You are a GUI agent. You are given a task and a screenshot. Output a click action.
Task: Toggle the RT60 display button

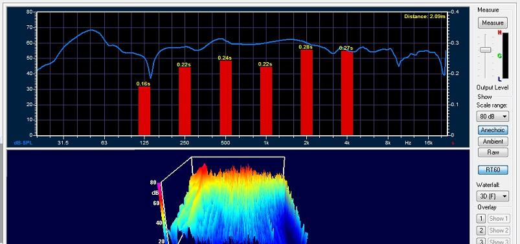pos(493,170)
